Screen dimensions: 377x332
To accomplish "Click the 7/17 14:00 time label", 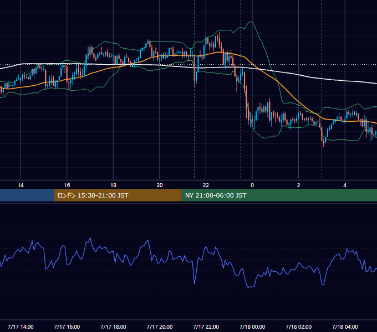I will pos(21,326).
